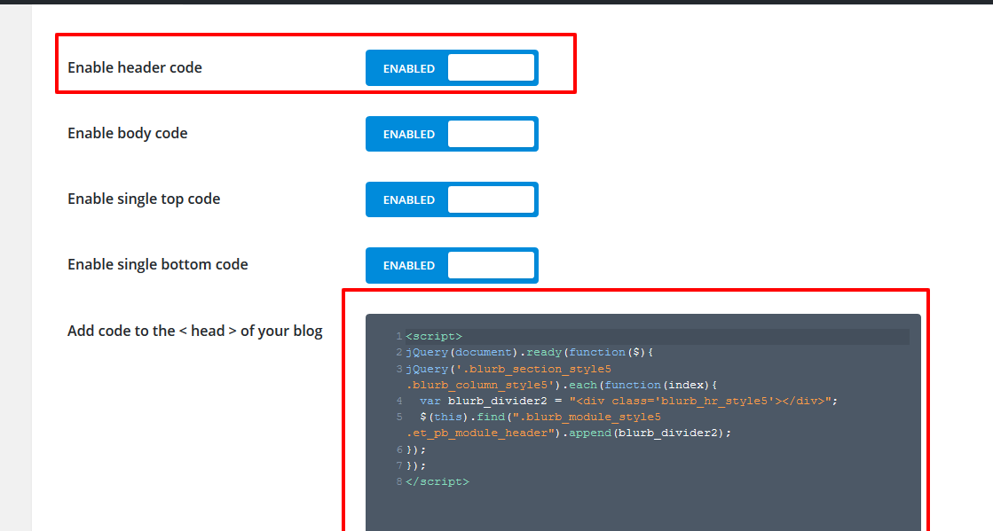The image size is (993, 531).
Task: Toggle the Enable header code switch
Action: tap(452, 67)
